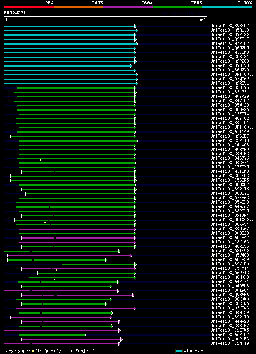Viewport: 256px width, 354px height.
Task: Click the yellow gap marker under Q4S7Y6 bar
Action: pyautogui.click(x=40, y=160)
